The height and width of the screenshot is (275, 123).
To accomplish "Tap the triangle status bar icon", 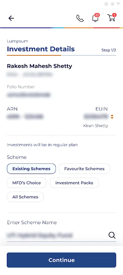I will pyautogui.click(x=118, y=4).
